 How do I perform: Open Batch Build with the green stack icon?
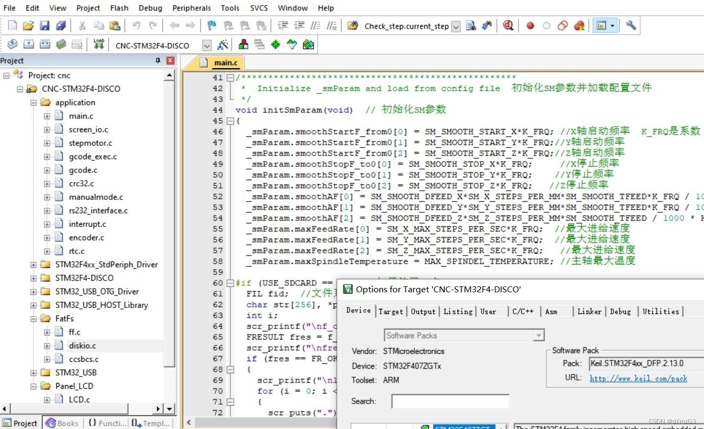[x=61, y=44]
